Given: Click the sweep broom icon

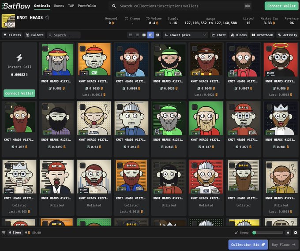Looking at the screenshot, I should click(236, 232).
